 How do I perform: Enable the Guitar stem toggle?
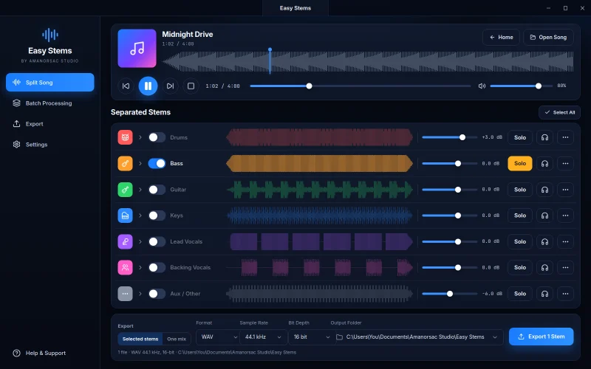(x=157, y=190)
